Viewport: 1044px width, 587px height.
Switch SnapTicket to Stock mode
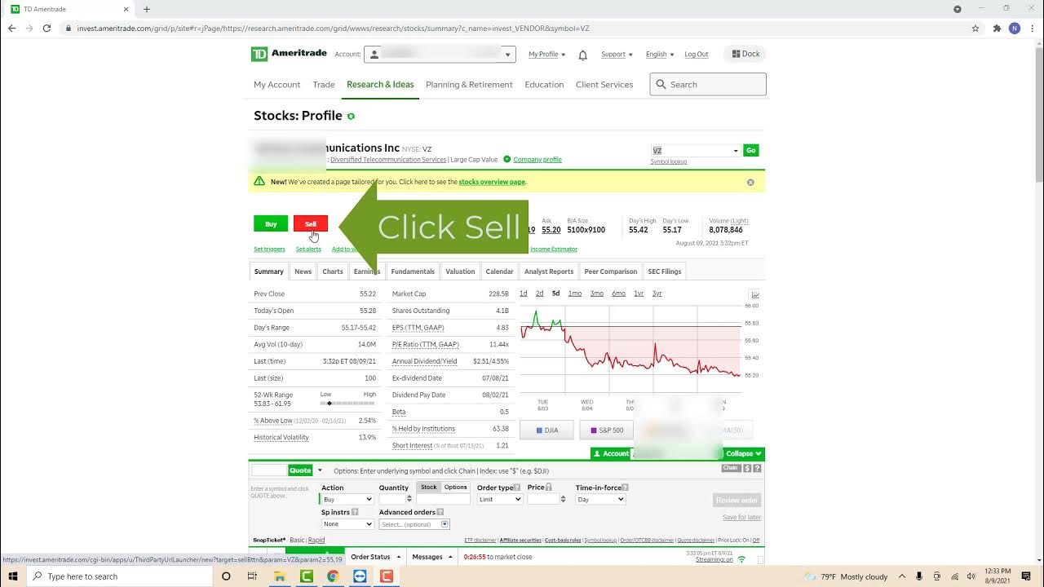coord(429,487)
